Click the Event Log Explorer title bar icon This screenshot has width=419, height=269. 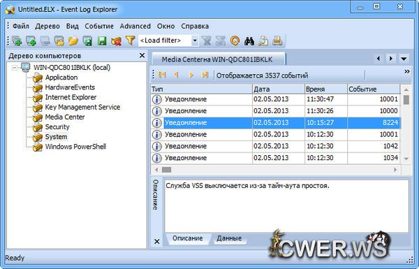(10, 9)
